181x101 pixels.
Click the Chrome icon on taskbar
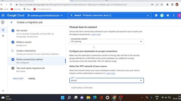[114, 98]
